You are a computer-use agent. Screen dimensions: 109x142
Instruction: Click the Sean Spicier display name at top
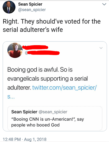coord(30,4)
